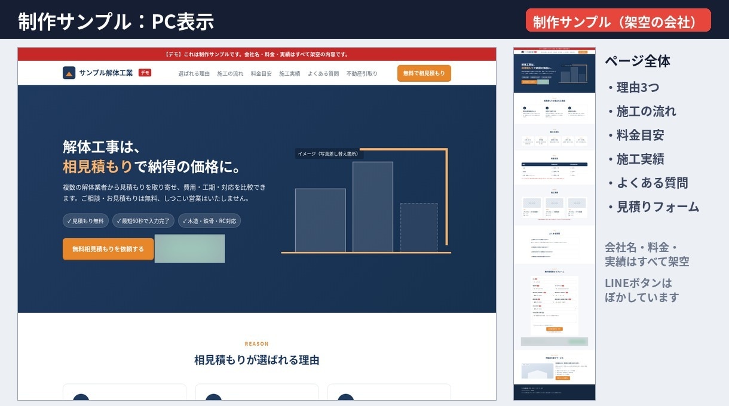Click the full-page thumbnail preview
Viewport: 729px width, 406px height.
[x=555, y=224]
